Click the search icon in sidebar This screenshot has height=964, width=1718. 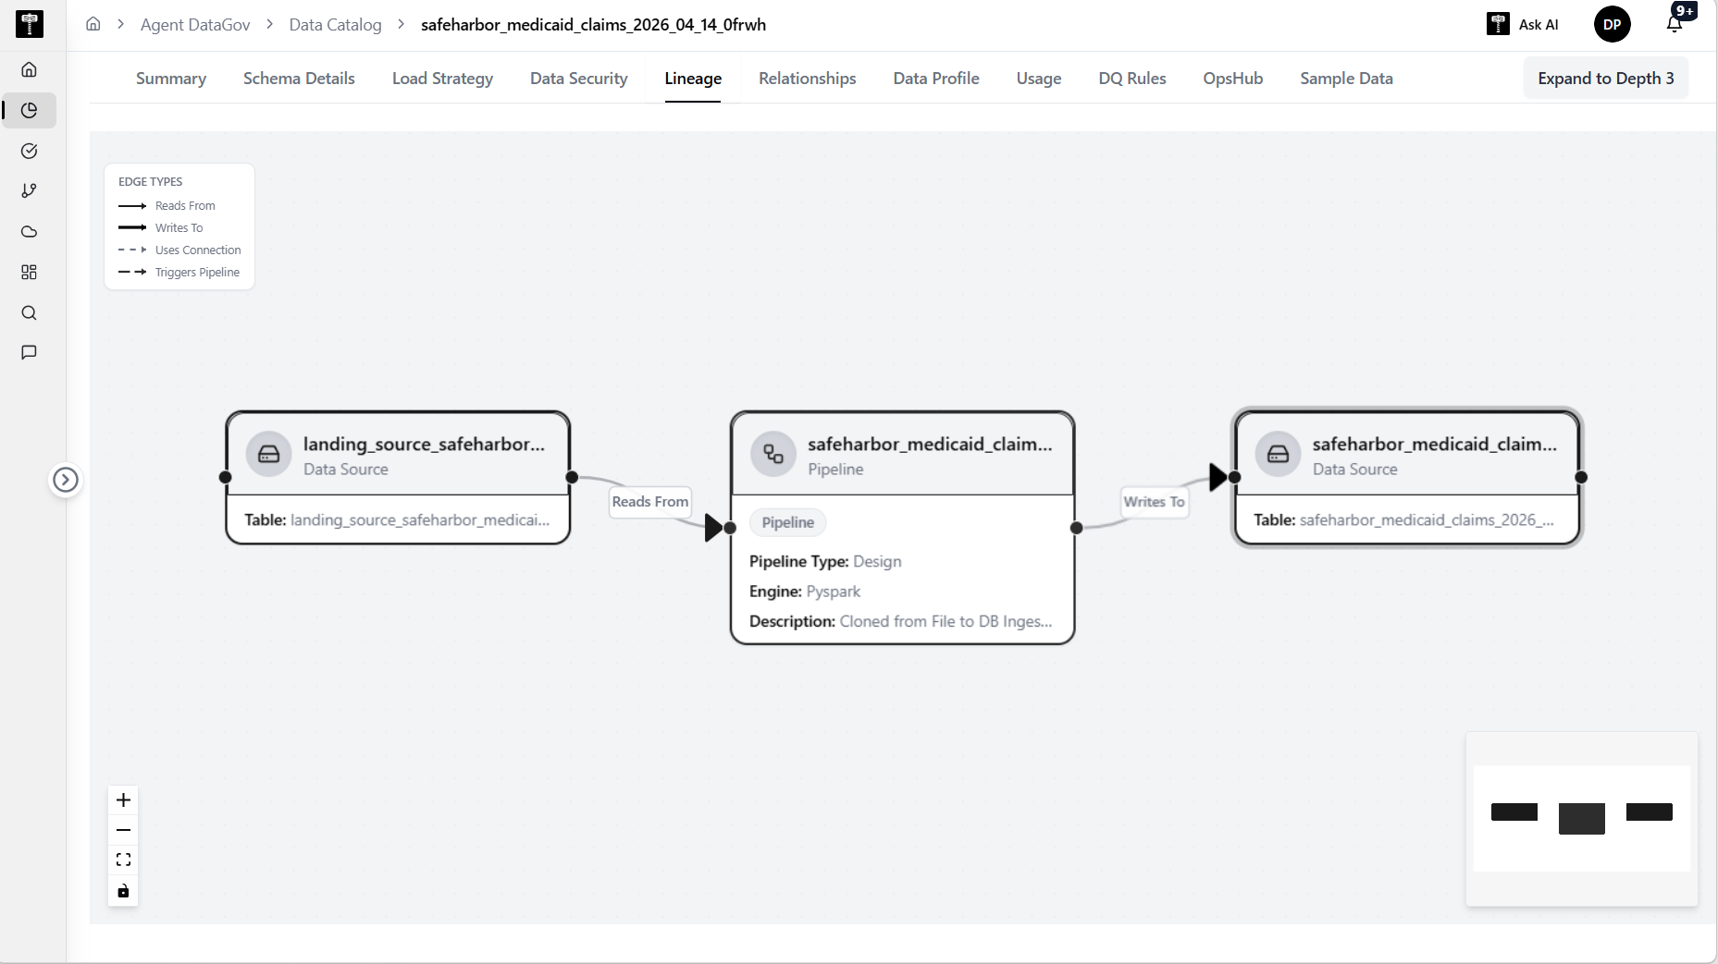(x=30, y=312)
